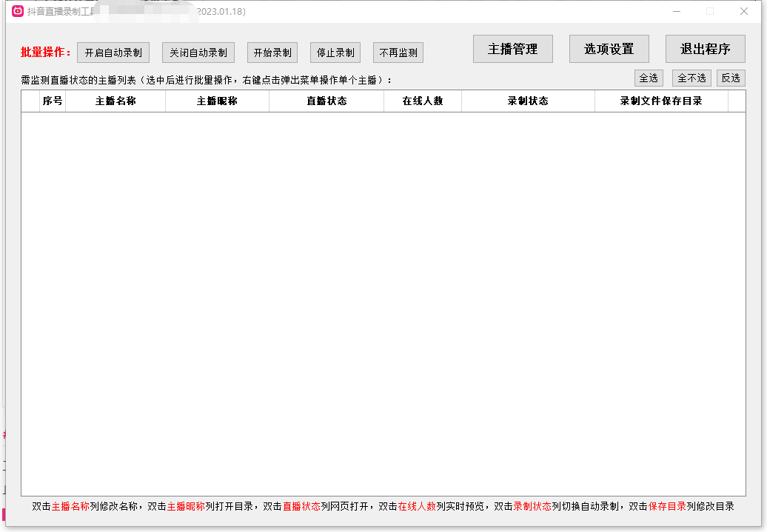Click the 录制文件保存目录 column header
This screenshot has width=767, height=532.
tap(661, 101)
